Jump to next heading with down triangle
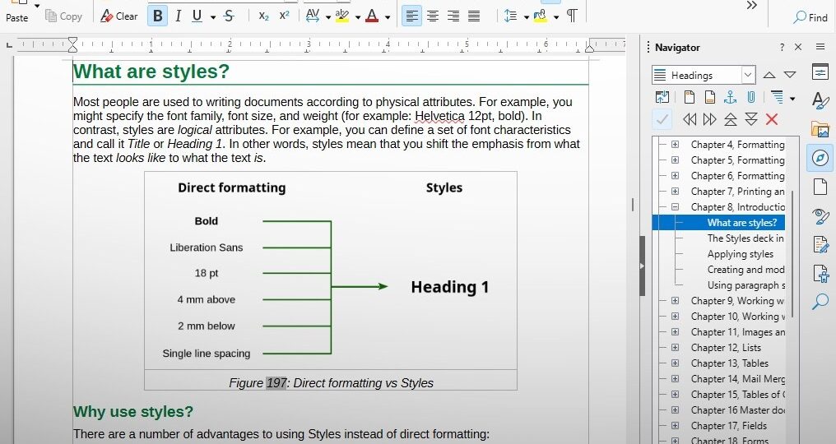The height and width of the screenshot is (444, 836). 790,75
